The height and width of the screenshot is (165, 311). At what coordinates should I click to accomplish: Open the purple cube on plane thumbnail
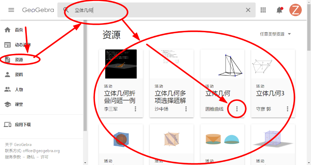pyautogui.click(x=273, y=139)
